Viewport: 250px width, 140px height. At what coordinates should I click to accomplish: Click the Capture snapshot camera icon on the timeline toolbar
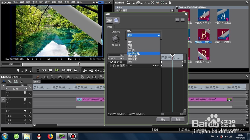(46, 77)
